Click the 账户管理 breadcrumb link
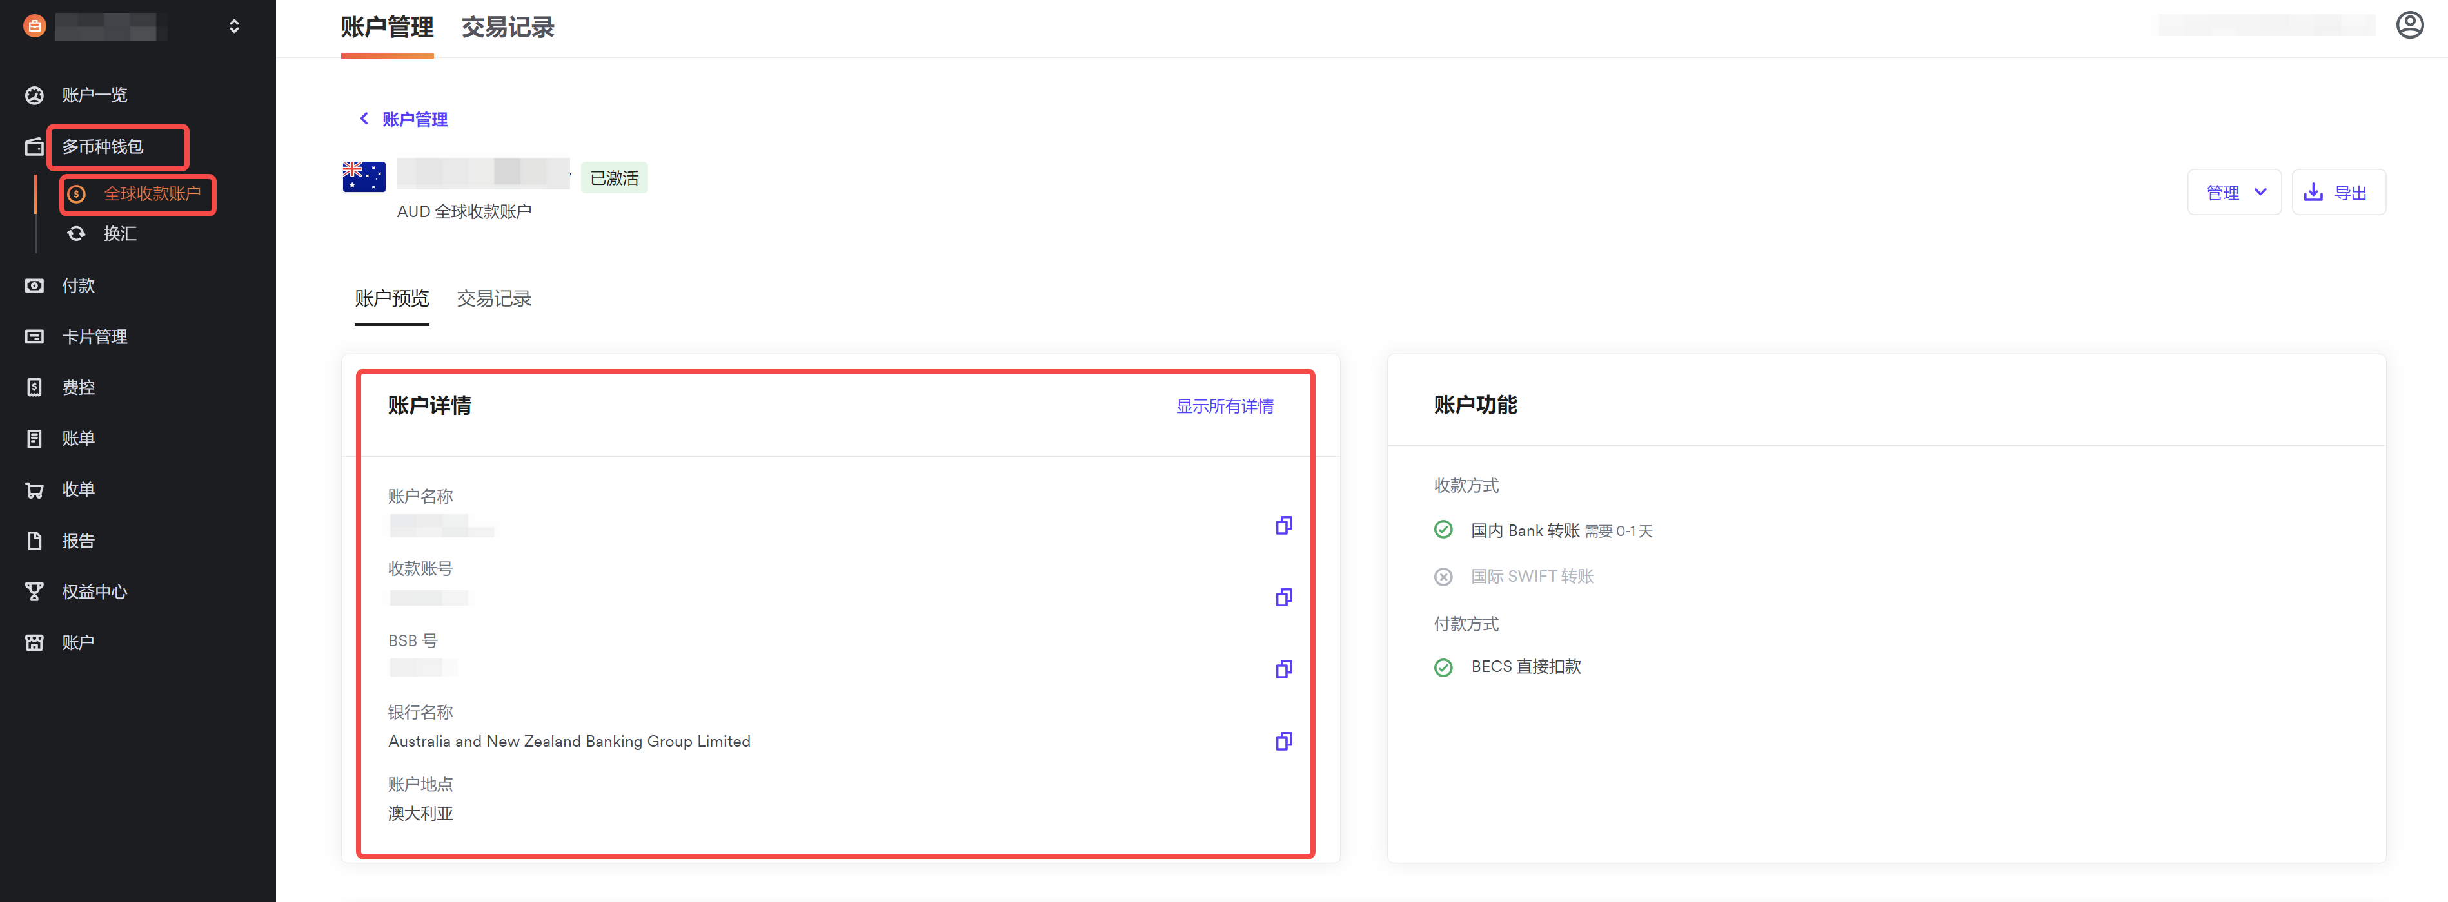 pyautogui.click(x=414, y=120)
